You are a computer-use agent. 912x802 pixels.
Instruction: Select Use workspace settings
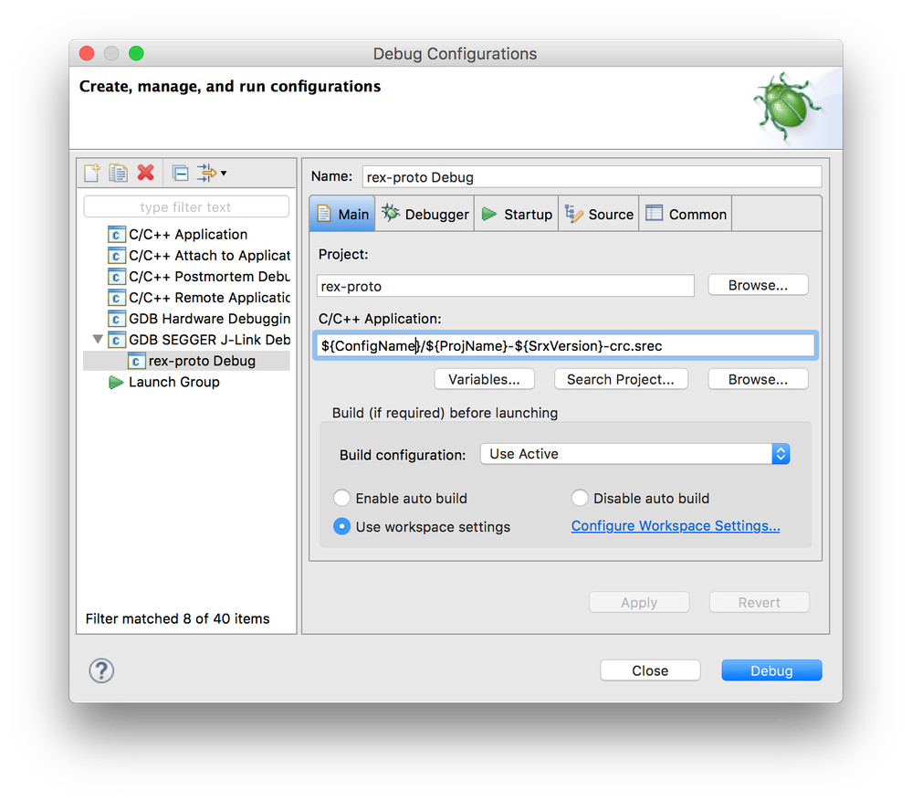pyautogui.click(x=342, y=525)
